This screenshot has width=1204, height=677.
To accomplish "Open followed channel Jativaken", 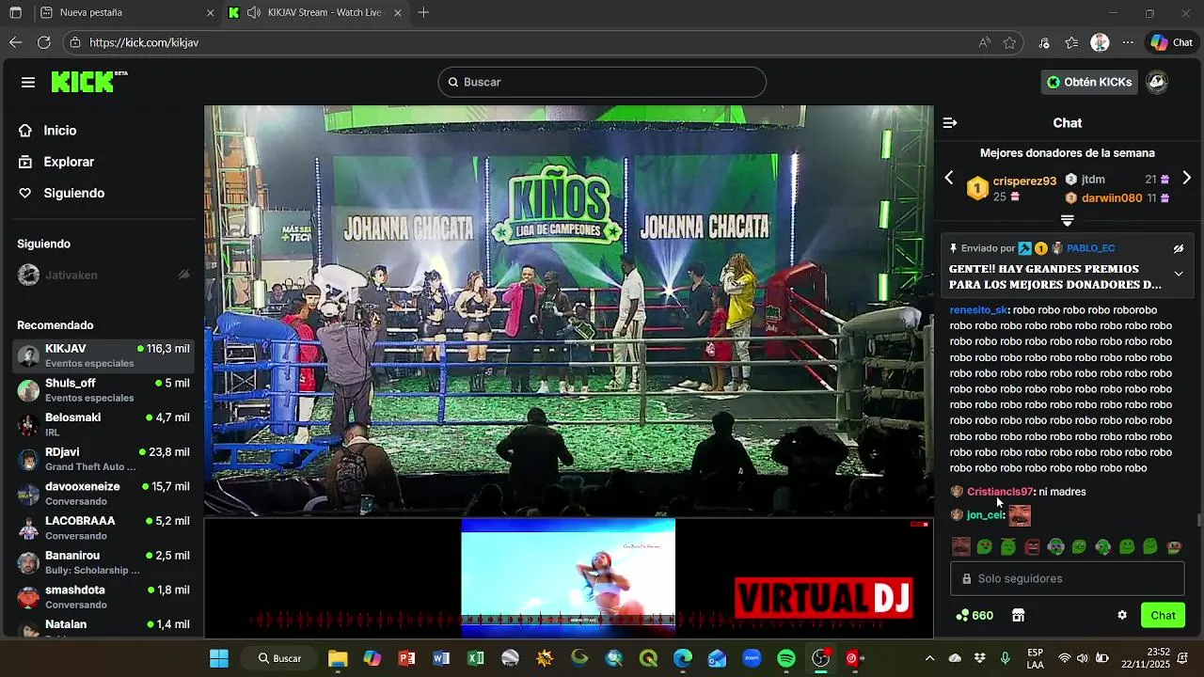I will [103, 275].
